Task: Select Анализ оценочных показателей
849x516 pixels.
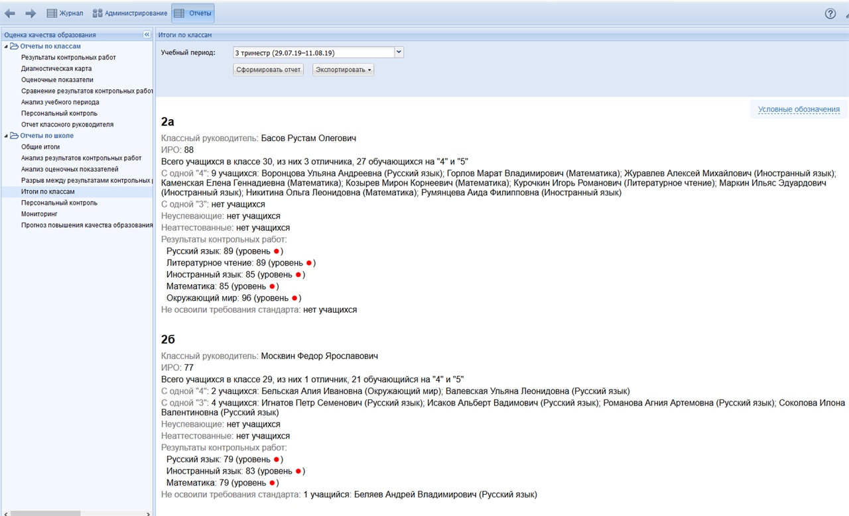Action: click(x=70, y=170)
